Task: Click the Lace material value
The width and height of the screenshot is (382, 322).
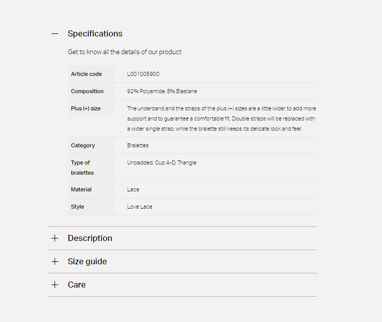Action: [133, 189]
